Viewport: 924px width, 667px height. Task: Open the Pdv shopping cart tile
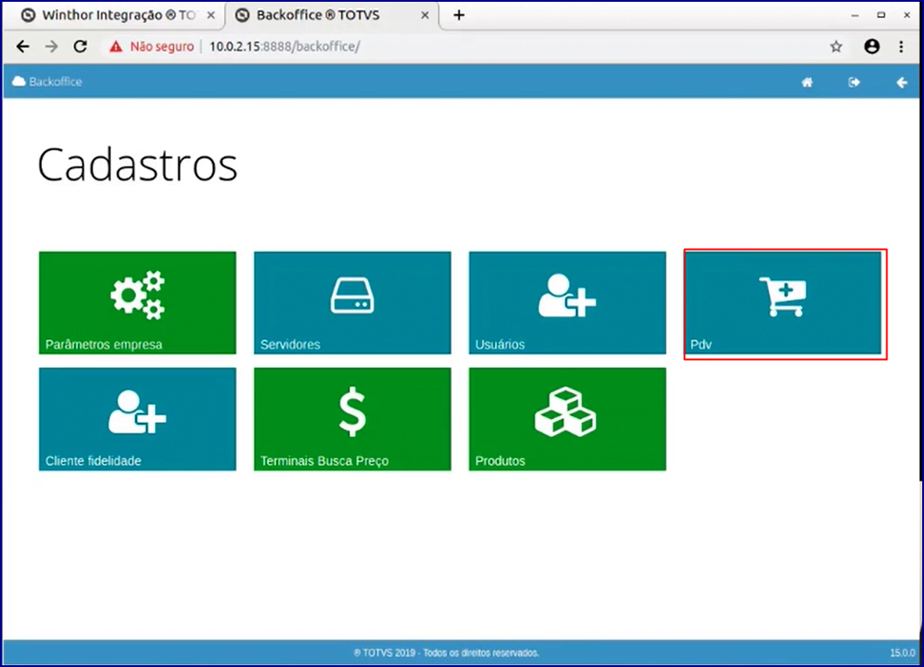pyautogui.click(x=783, y=303)
